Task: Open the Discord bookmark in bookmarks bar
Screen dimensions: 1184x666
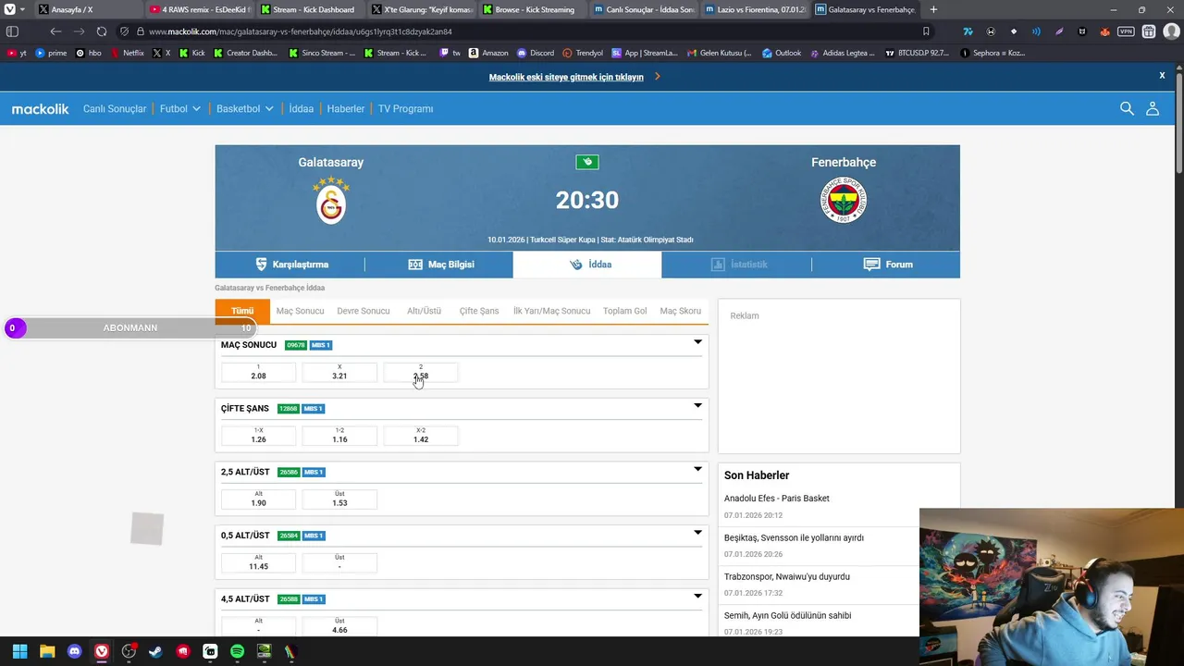Action: 536,53
